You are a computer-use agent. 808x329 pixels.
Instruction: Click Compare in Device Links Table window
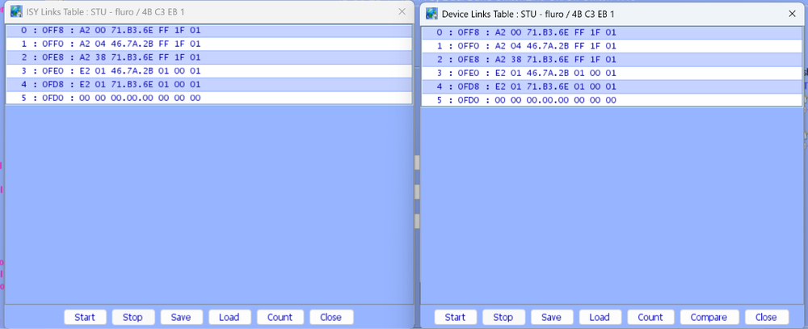(x=709, y=317)
